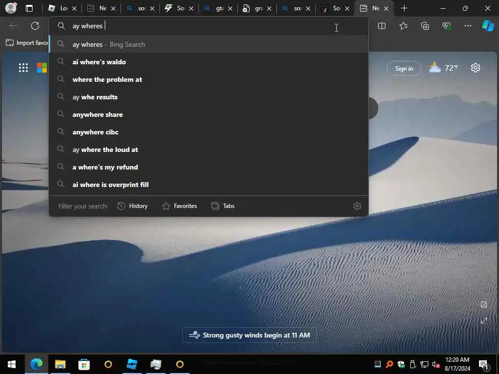499x374 pixels.
Task: Open the tab actions menu icon
Action: (x=29, y=8)
